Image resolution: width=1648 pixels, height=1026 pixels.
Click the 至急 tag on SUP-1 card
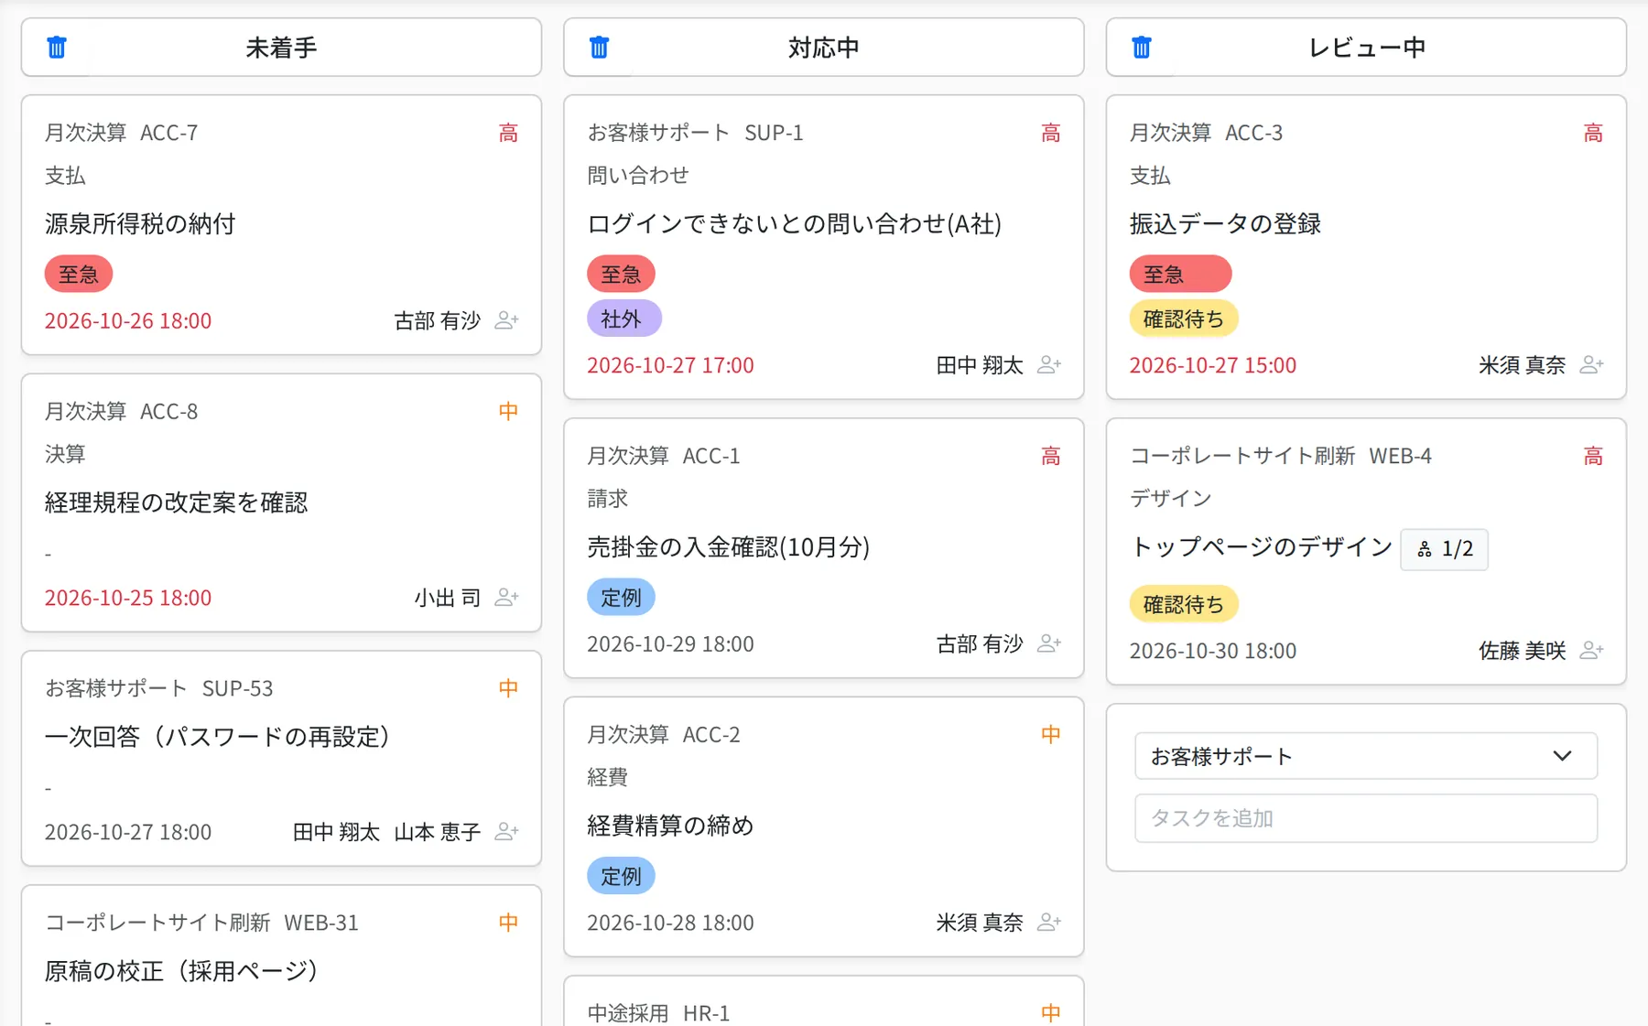point(621,274)
